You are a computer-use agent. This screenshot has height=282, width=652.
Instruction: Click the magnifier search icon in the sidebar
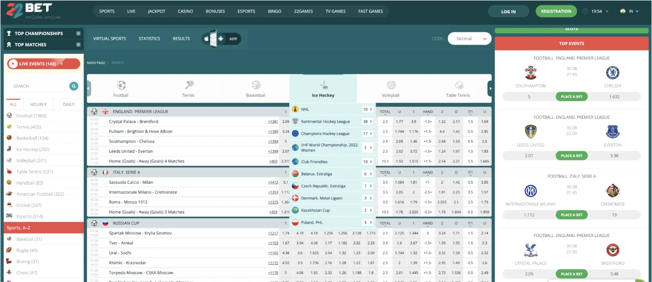tap(73, 86)
